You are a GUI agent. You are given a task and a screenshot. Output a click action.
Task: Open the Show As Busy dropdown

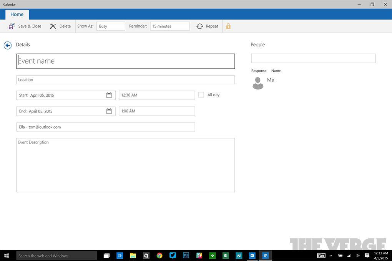coord(111,26)
